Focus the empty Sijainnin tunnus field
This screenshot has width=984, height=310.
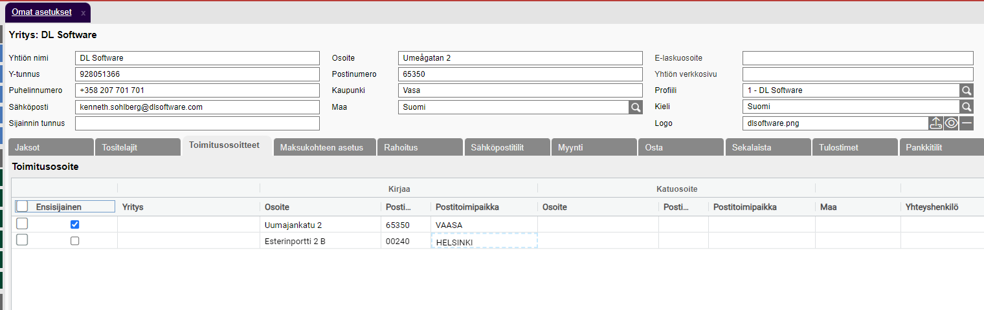click(197, 123)
